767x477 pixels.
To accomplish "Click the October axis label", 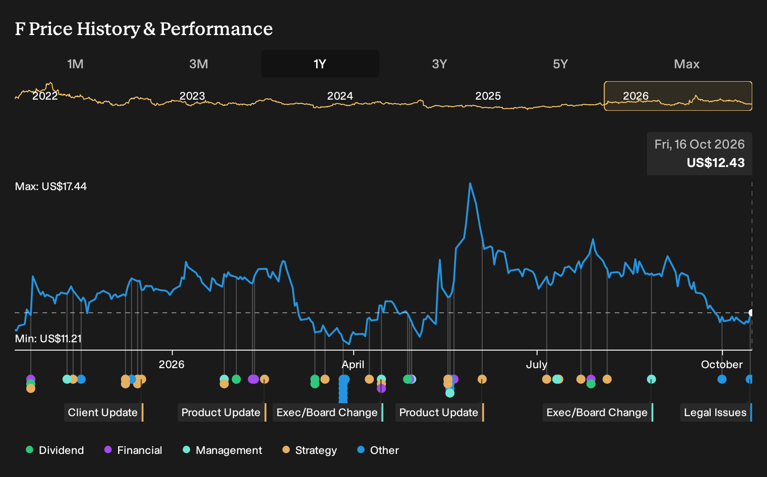I will coord(722,364).
